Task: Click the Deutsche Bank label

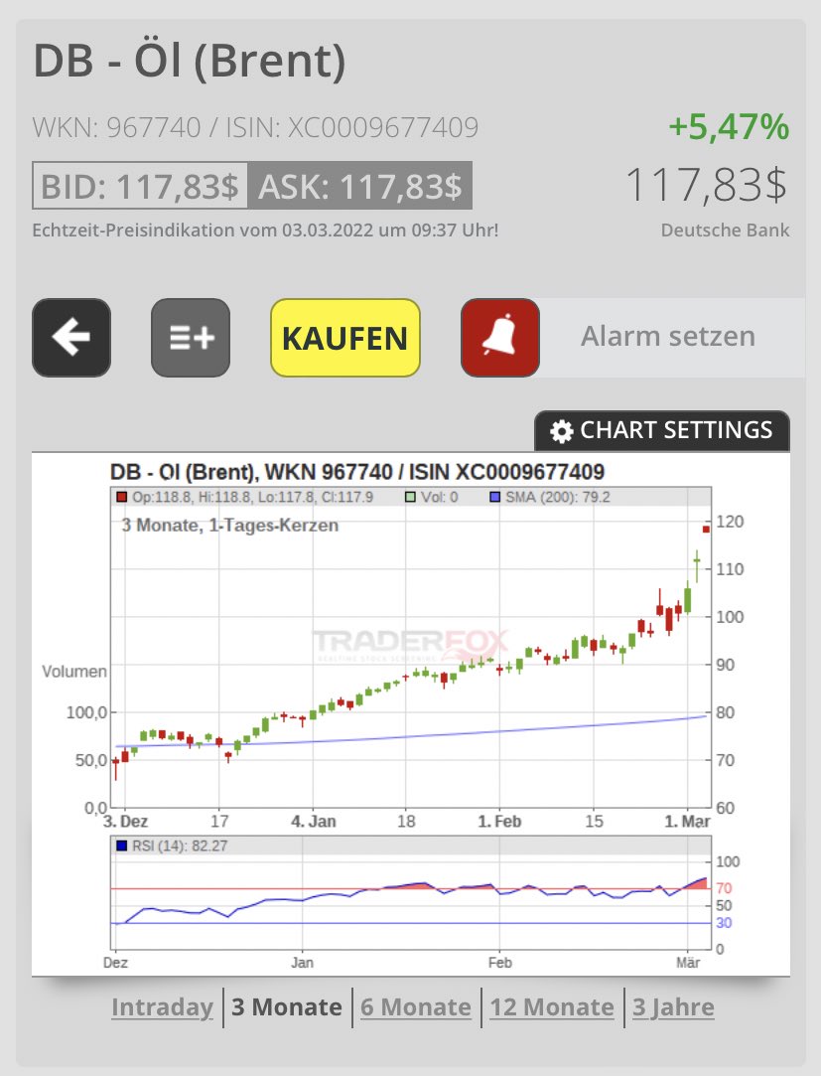Action: point(725,230)
